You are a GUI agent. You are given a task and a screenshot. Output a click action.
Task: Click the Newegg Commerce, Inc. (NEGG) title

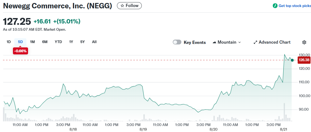58,6
